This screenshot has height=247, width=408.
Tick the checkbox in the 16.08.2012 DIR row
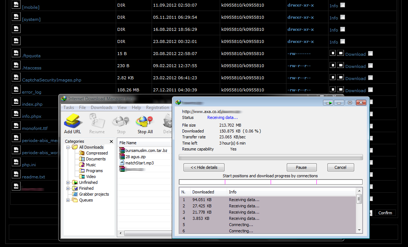pyautogui.click(x=343, y=29)
